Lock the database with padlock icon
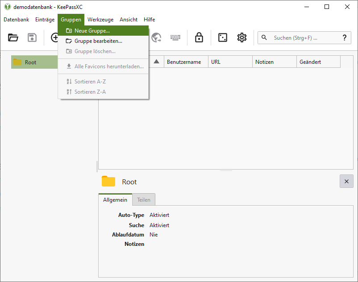The width and height of the screenshot is (358, 282). (199, 38)
